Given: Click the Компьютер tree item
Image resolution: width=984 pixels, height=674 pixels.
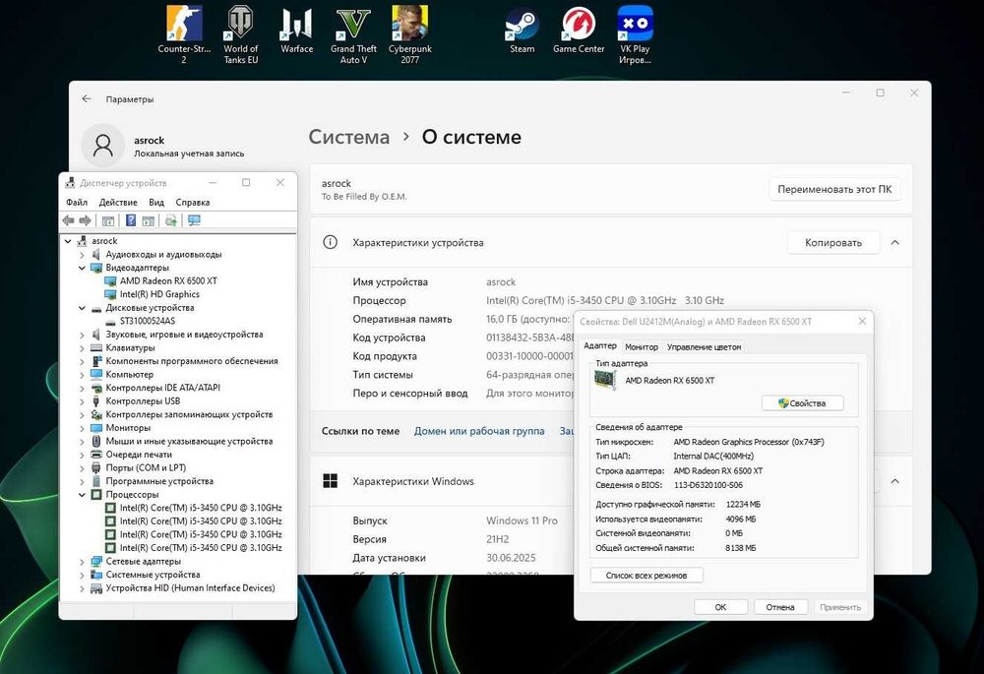Looking at the screenshot, I should tap(129, 375).
